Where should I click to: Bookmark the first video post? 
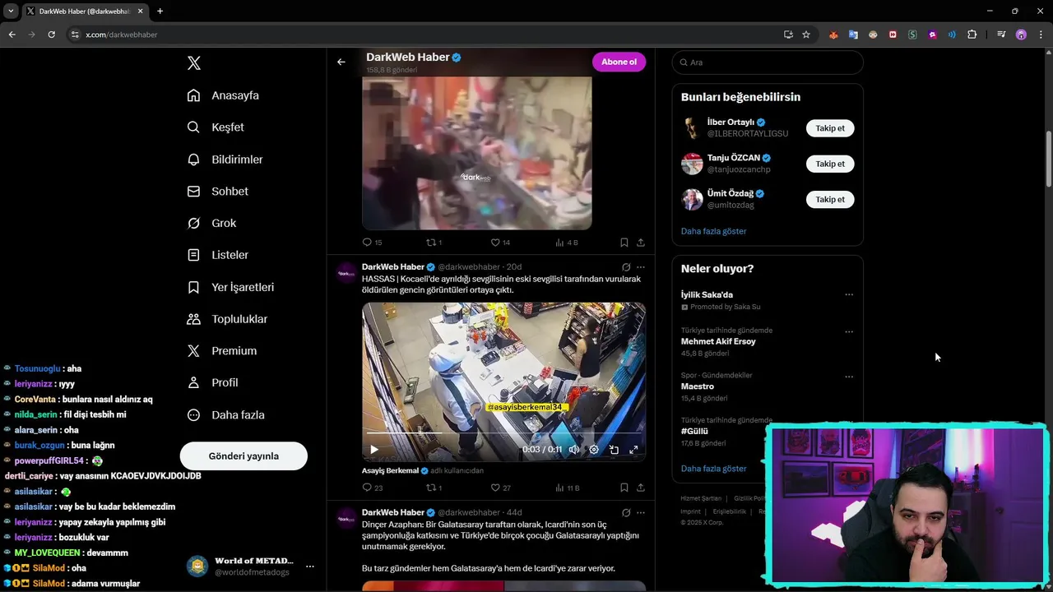coord(624,243)
